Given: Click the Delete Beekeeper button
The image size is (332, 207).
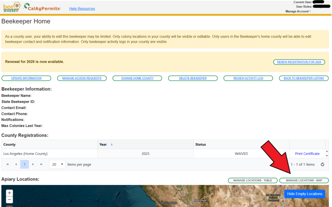Looking at the screenshot, I should [193, 78].
